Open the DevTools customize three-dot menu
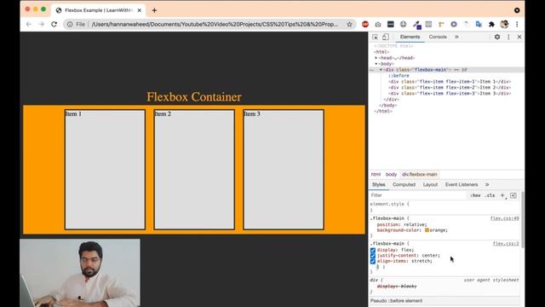Image resolution: width=545 pixels, height=307 pixels. coord(508,37)
